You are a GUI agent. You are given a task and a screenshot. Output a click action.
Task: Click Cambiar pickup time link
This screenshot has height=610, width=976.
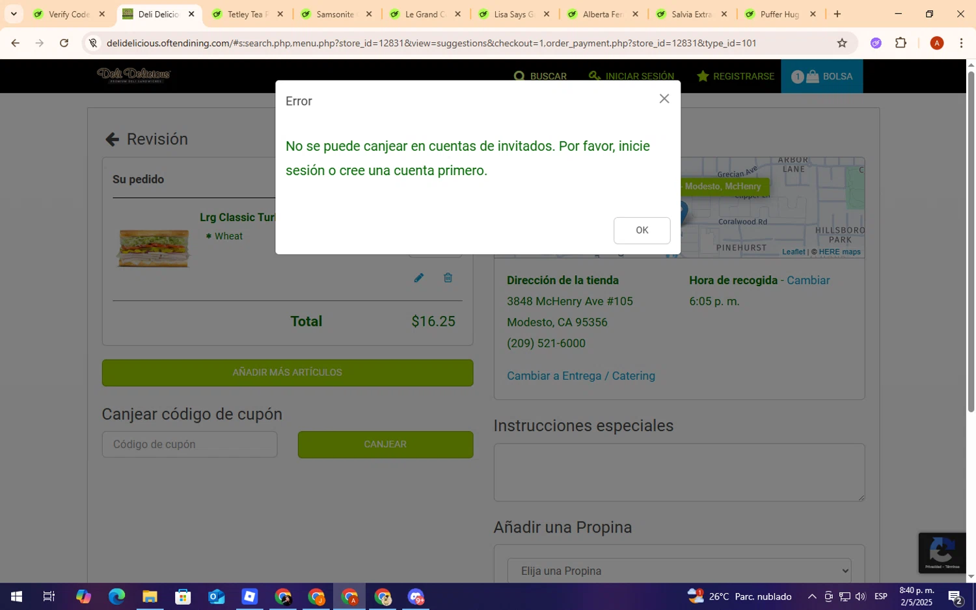(x=808, y=280)
